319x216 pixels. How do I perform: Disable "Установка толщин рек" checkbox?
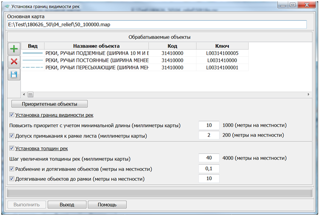click(12, 149)
